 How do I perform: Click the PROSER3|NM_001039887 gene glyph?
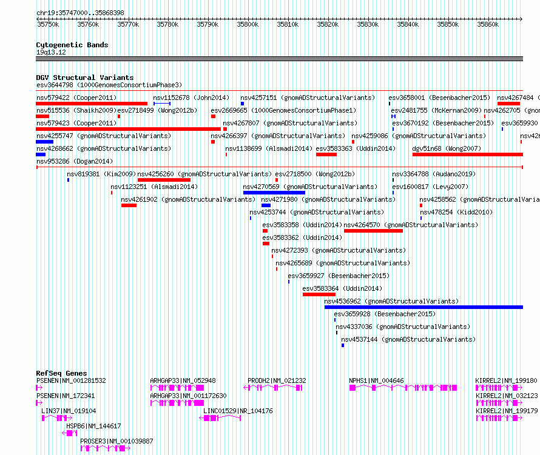[x=106, y=448]
